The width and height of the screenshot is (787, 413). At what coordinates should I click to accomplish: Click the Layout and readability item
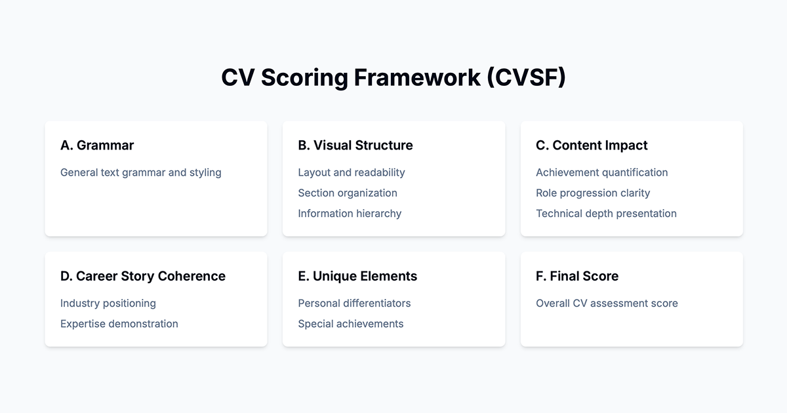coord(352,172)
